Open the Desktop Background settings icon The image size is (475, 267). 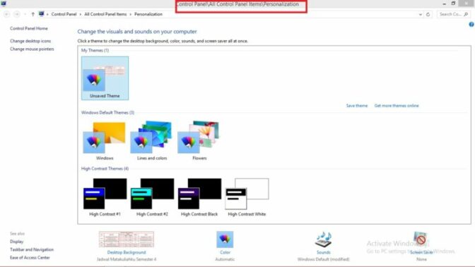coord(127,239)
